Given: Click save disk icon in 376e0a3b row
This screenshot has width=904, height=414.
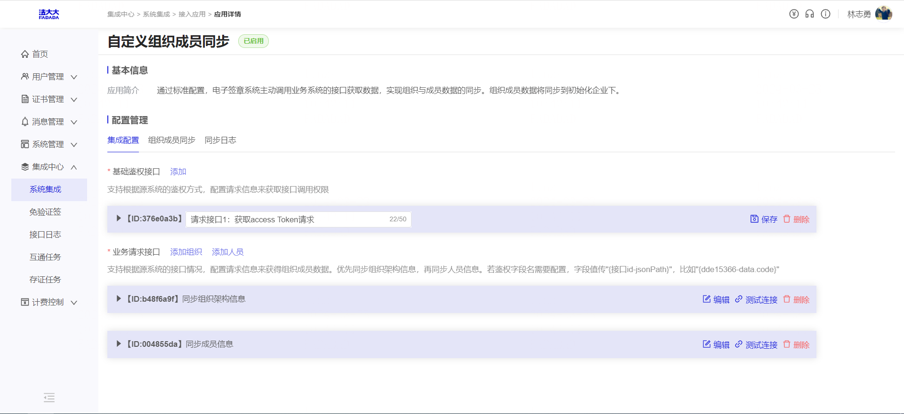Looking at the screenshot, I should 754,219.
